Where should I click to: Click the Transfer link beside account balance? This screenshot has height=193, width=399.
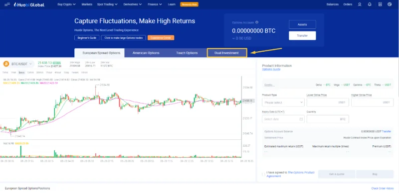(386, 131)
